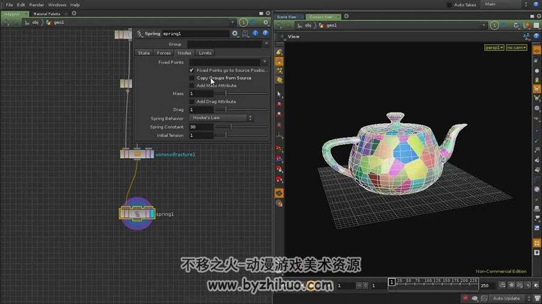Open the Nodes parameter tab
Image resolution: width=542 pixels, height=304 pixels.
[x=184, y=53]
